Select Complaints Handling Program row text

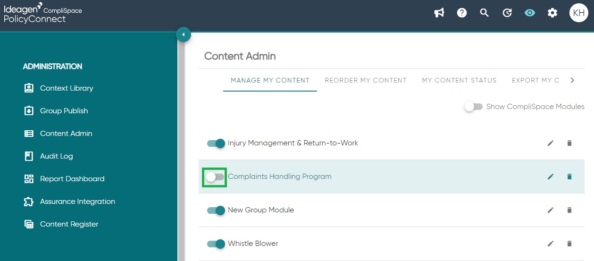pyautogui.click(x=280, y=177)
